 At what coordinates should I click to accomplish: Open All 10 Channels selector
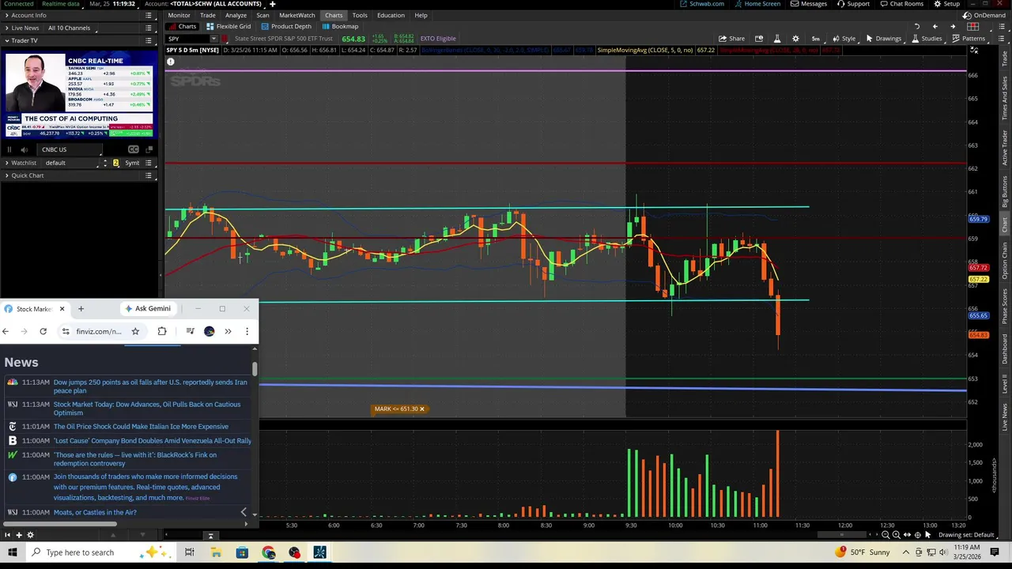(x=70, y=28)
